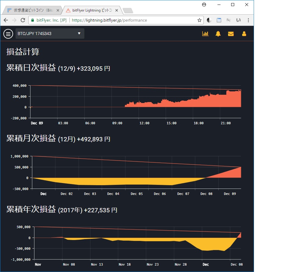
Task: Open the notifications bell icon
Action: 218,34
